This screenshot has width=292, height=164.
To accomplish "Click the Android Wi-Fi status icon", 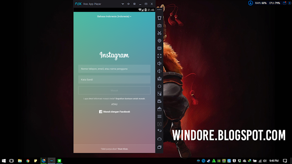I will pos(140,10).
